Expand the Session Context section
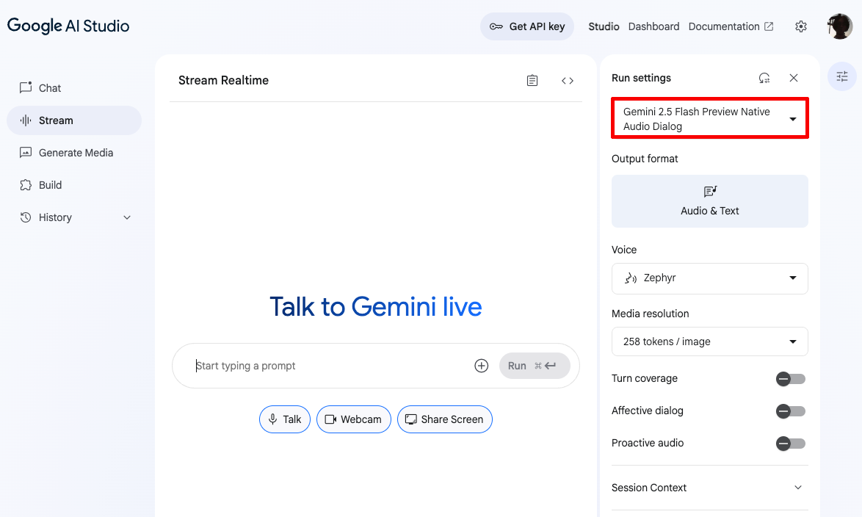 click(709, 488)
